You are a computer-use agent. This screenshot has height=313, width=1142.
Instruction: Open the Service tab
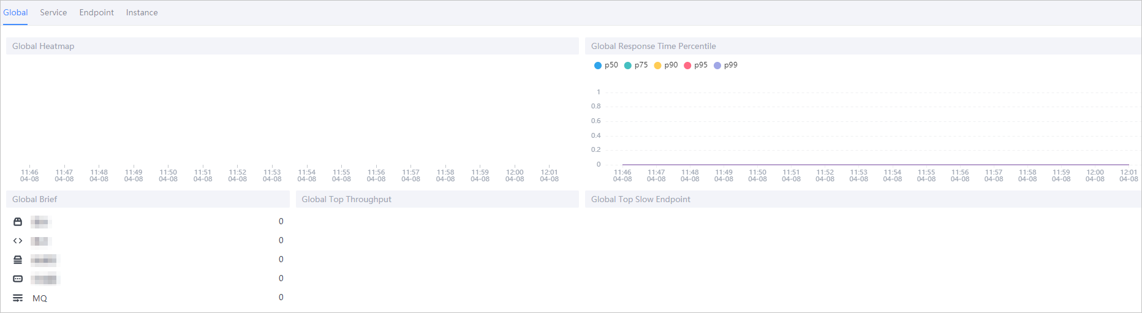[53, 12]
